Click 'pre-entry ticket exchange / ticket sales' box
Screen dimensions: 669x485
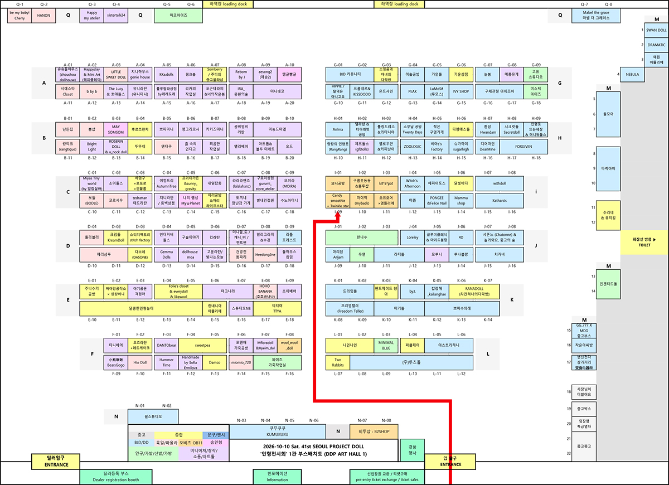click(x=389, y=477)
